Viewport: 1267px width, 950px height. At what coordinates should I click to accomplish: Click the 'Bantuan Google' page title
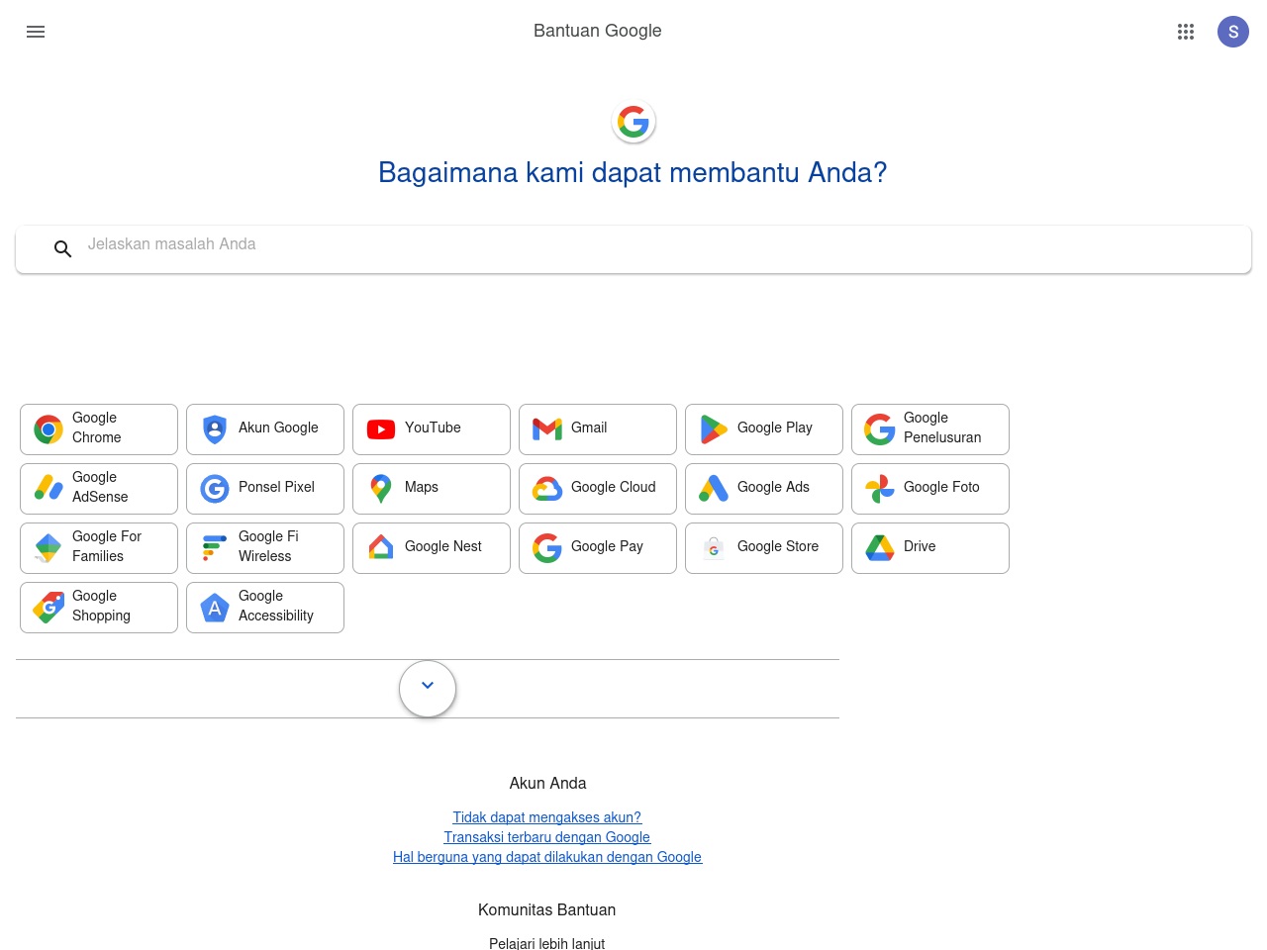(598, 31)
